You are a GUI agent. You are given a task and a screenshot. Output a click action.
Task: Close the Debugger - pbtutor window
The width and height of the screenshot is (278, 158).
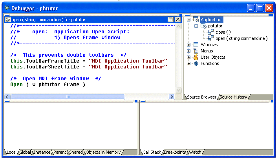[x=269, y=8]
